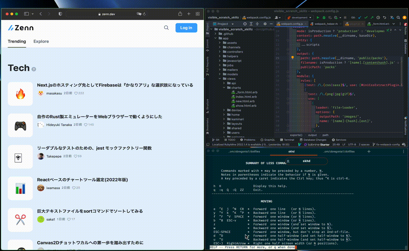Image resolution: width=409 pixels, height=251 pixels.
Task: Open code-with-me user dropdown
Action: coord(278,18)
